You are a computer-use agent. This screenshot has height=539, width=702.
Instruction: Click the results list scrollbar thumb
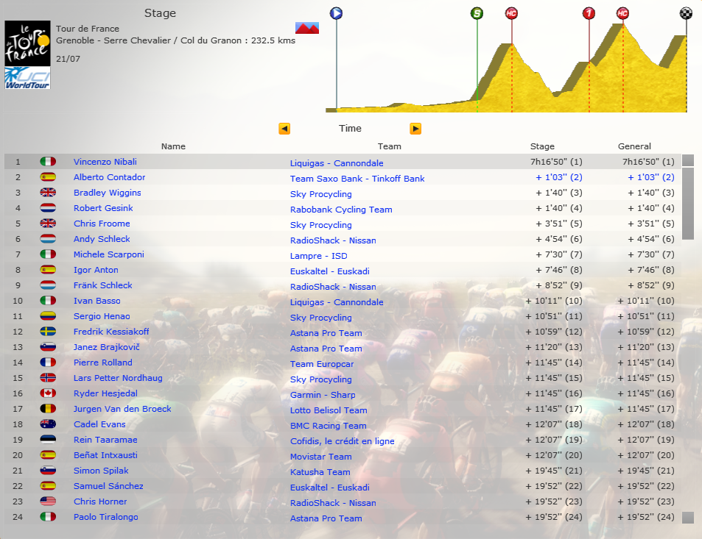[x=688, y=203]
